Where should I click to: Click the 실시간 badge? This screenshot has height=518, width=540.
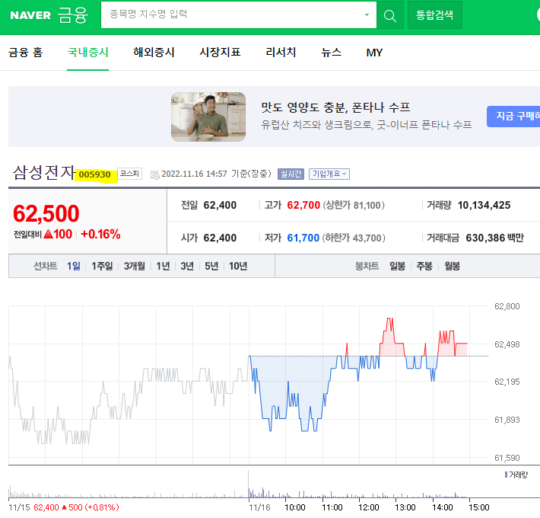[291, 174]
